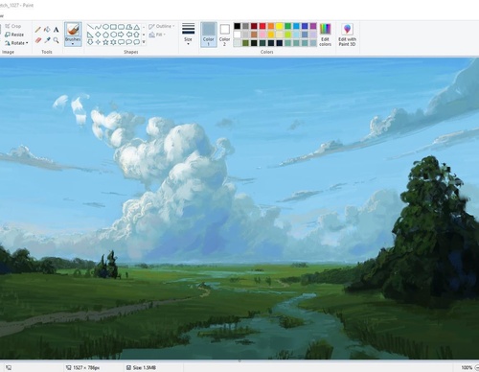Activate the Color 1 foreground selector
This screenshot has width=479, height=372.
(209, 35)
